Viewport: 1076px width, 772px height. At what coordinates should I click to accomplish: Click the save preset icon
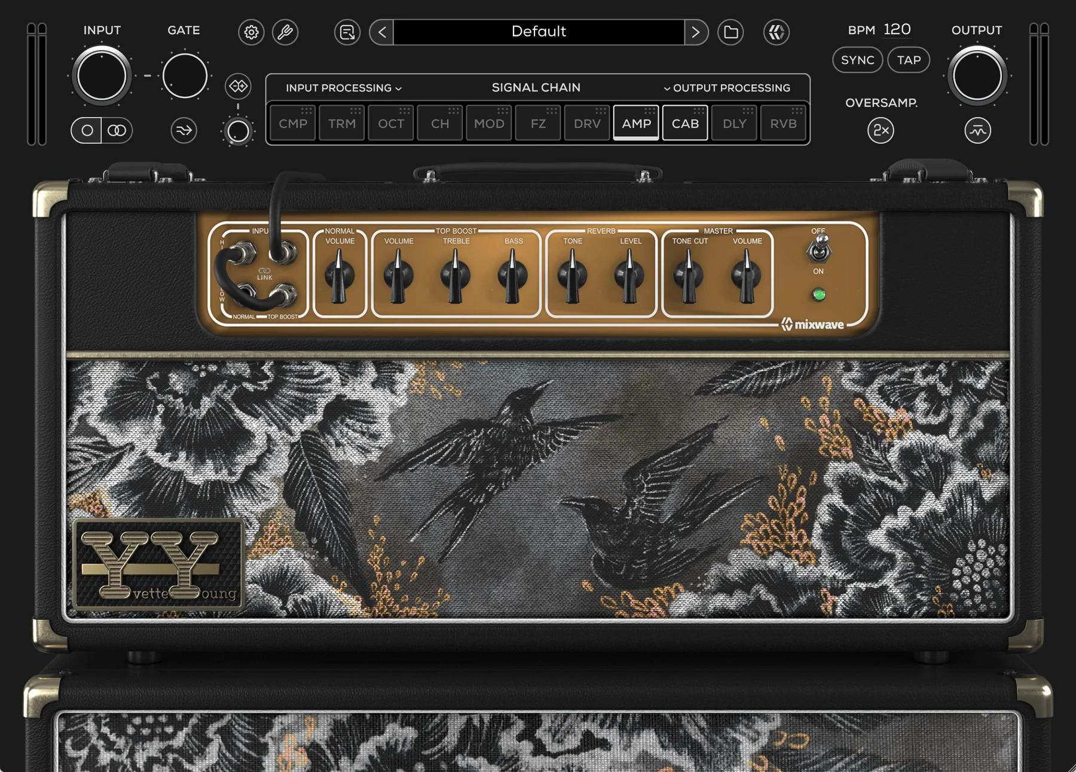pyautogui.click(x=347, y=32)
